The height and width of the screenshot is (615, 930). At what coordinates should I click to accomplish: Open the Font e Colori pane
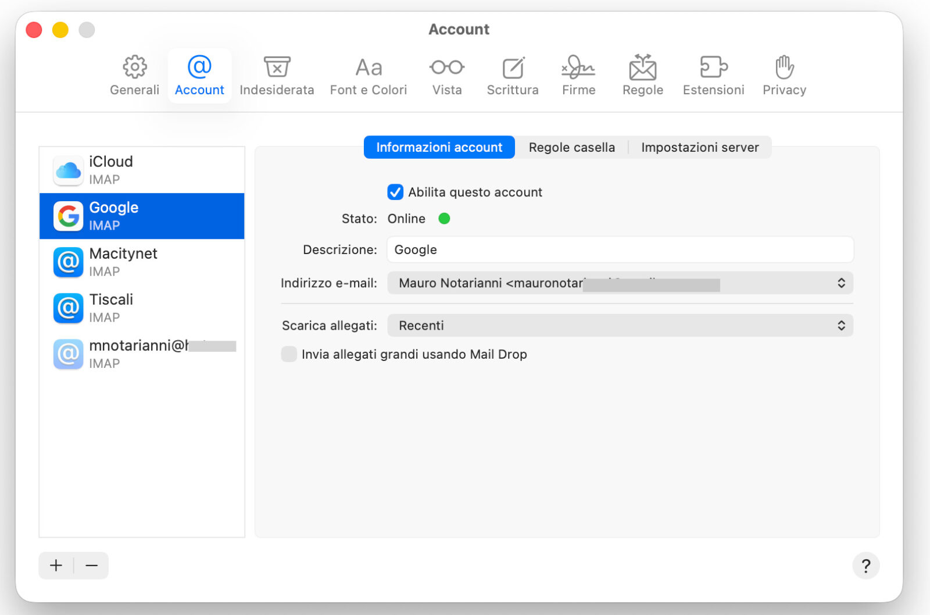click(x=368, y=74)
